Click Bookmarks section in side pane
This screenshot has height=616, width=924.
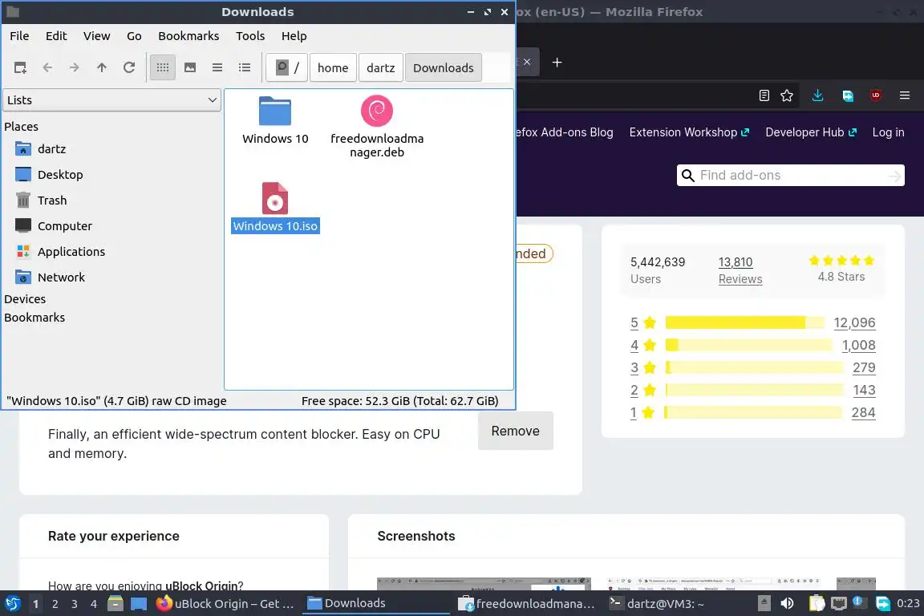pos(34,317)
